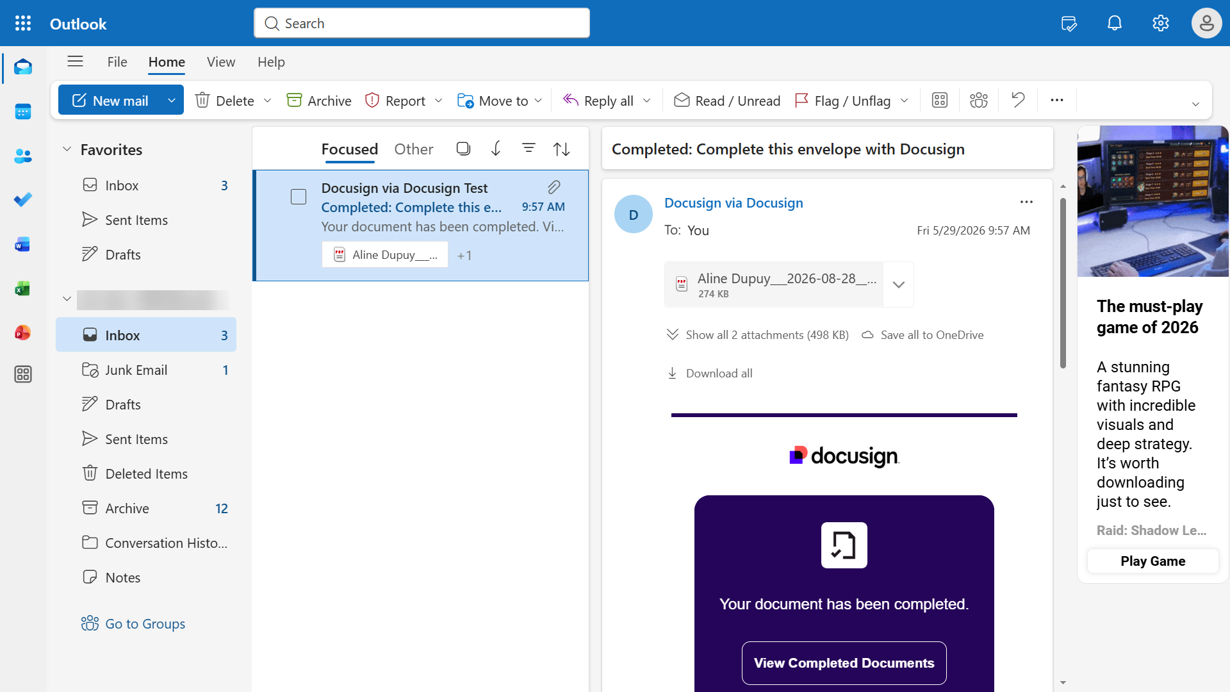The image size is (1230, 692).
Task: Open more ribbon options ellipsis
Action: click(1057, 100)
